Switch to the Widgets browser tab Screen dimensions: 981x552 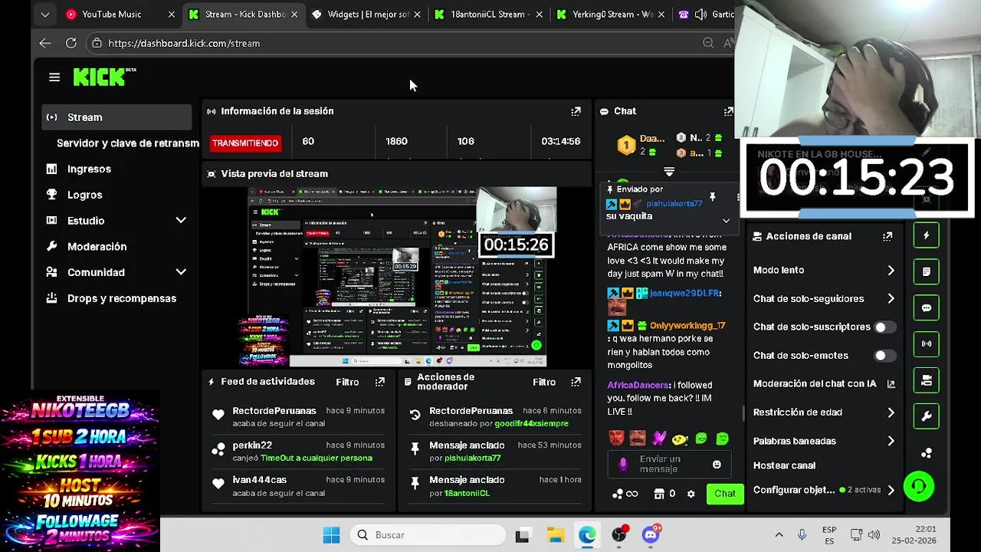[366, 14]
